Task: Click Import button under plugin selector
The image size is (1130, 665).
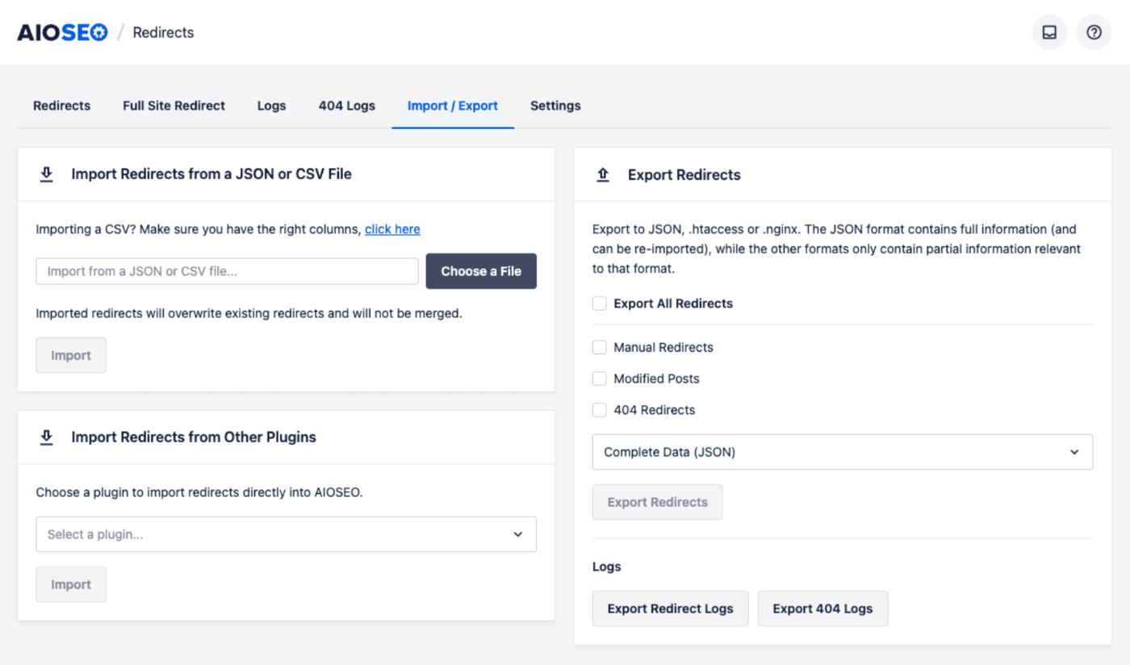Action: [x=71, y=584]
